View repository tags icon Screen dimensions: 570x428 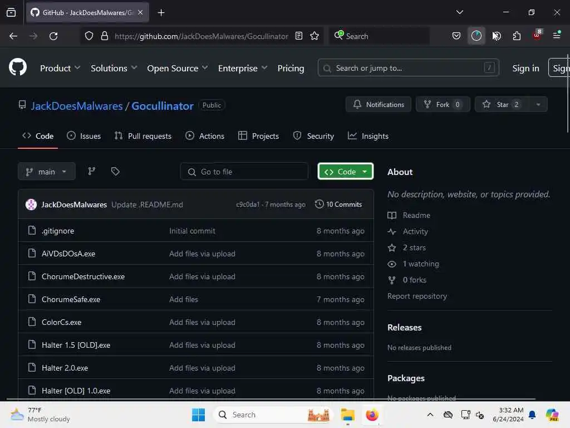[x=115, y=171]
